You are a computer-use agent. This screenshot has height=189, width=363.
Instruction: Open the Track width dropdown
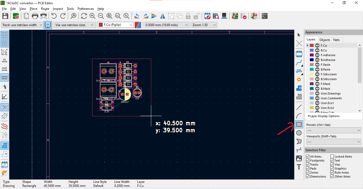[22, 25]
